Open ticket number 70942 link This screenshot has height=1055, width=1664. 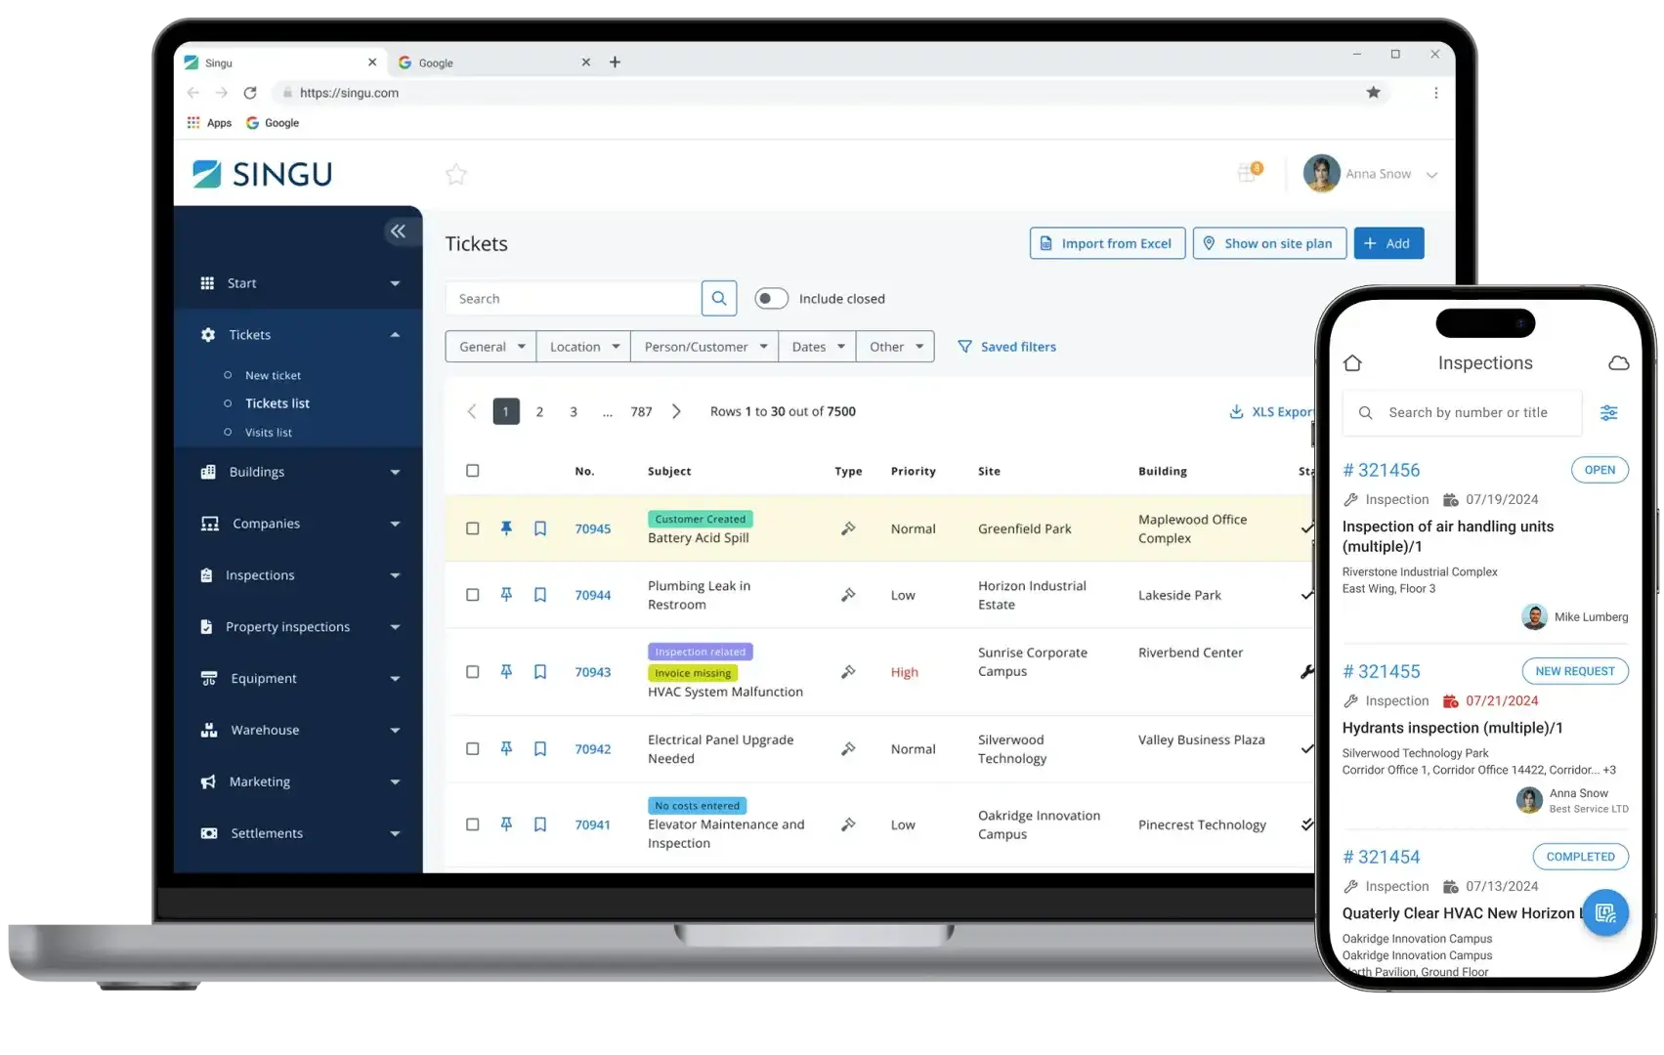pyautogui.click(x=592, y=749)
